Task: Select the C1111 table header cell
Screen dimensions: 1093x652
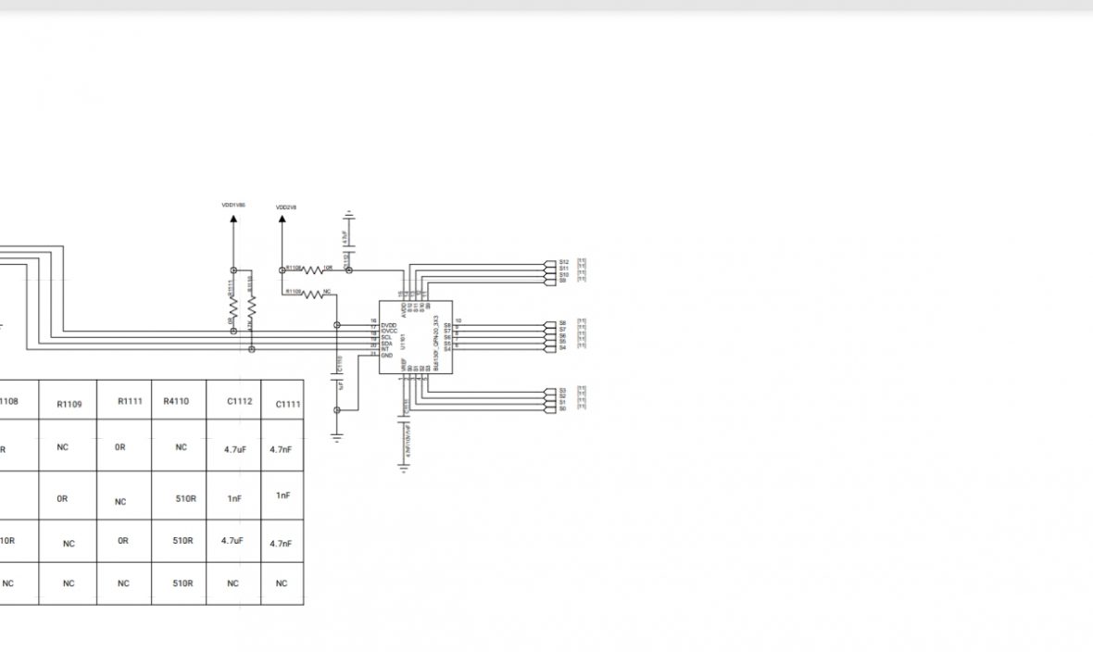Action: tap(288, 404)
